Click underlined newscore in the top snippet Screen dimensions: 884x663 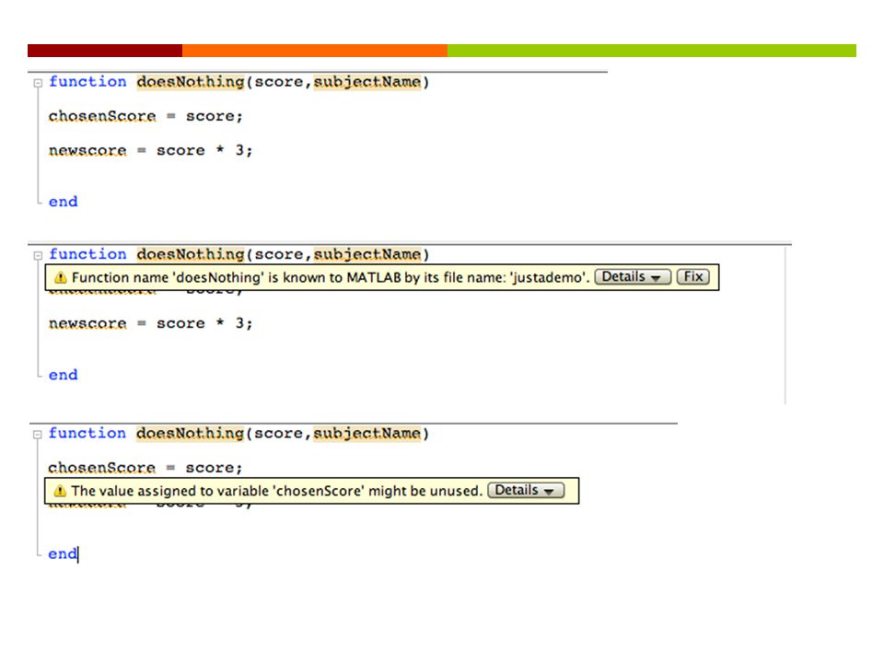(87, 150)
